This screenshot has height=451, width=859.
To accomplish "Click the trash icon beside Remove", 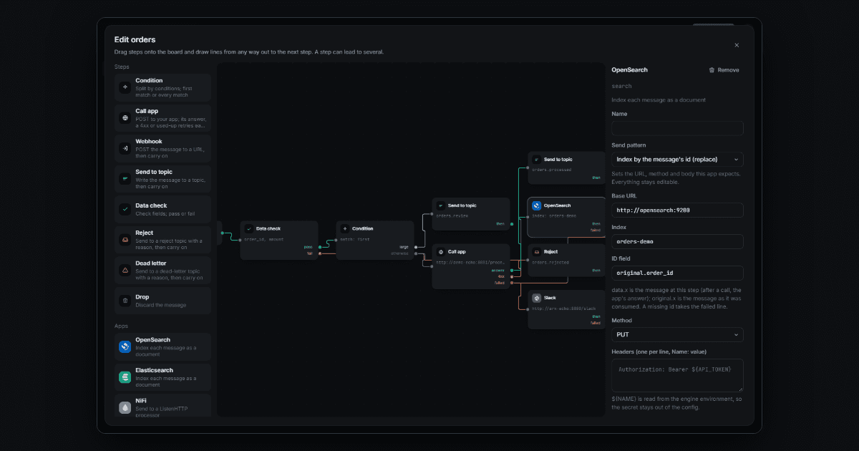I will pyautogui.click(x=712, y=70).
